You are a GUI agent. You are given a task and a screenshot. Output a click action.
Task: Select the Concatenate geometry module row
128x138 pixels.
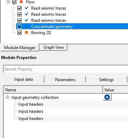(72, 27)
